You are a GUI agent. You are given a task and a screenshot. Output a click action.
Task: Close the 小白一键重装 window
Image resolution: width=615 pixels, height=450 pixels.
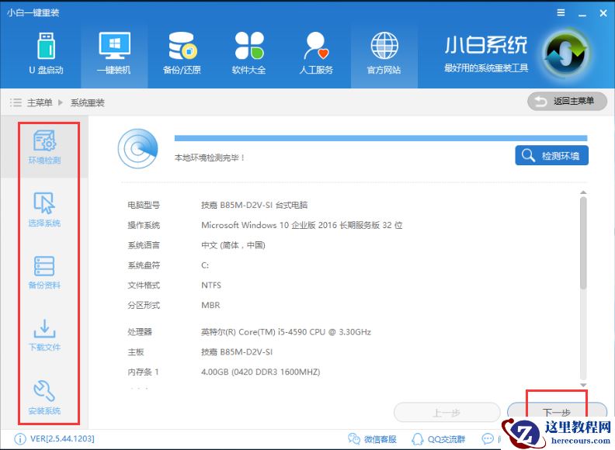[603, 13]
